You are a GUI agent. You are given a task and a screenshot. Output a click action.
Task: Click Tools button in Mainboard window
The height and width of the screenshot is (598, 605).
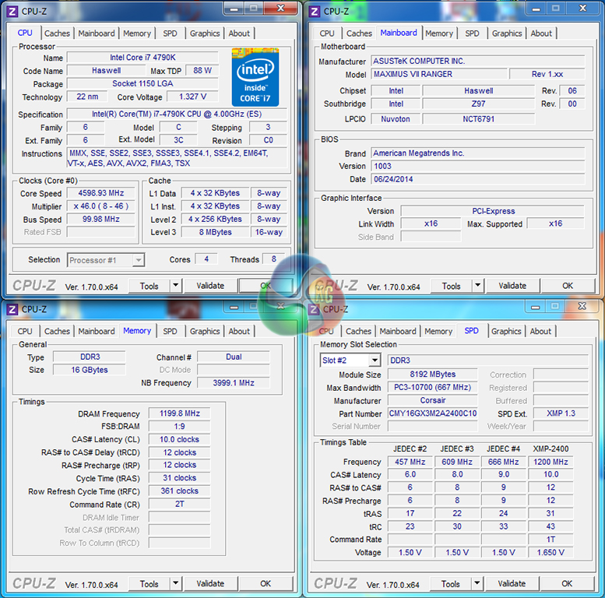[x=452, y=287]
